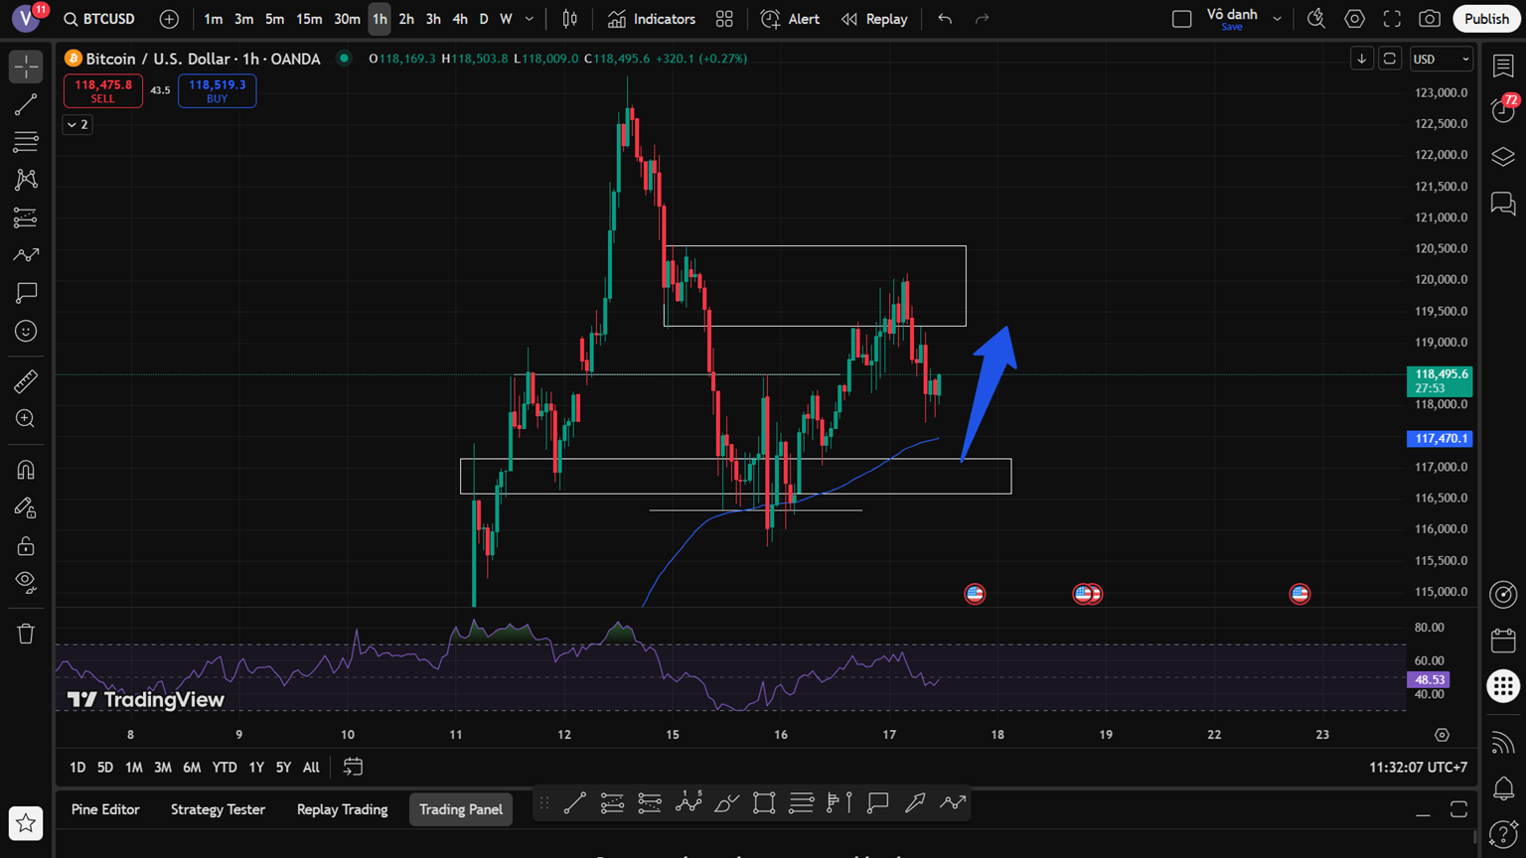Select the daily D timeframe

tap(484, 19)
